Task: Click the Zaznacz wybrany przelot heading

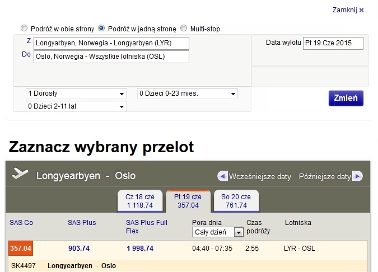Action: 101,147
